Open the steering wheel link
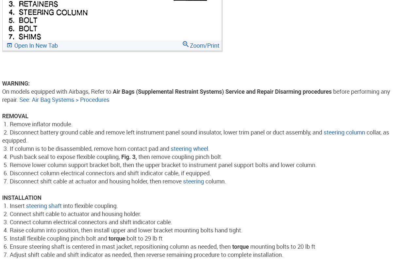The height and width of the screenshot is (267, 402). 189,149
